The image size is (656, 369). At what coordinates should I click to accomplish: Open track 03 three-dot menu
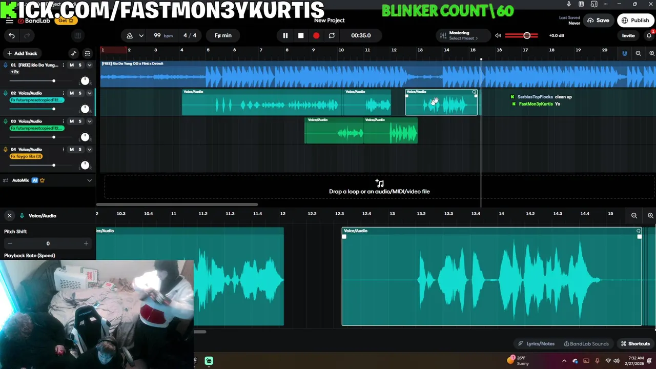point(64,121)
